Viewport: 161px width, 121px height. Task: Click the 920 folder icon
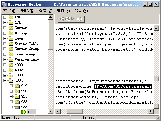click(17, 91)
